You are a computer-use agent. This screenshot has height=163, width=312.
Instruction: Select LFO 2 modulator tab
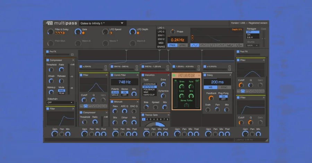161,32
